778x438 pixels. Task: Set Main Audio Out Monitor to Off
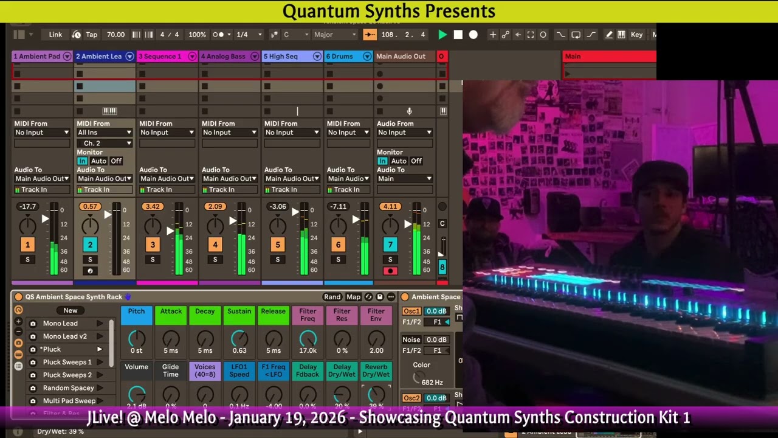tap(416, 161)
